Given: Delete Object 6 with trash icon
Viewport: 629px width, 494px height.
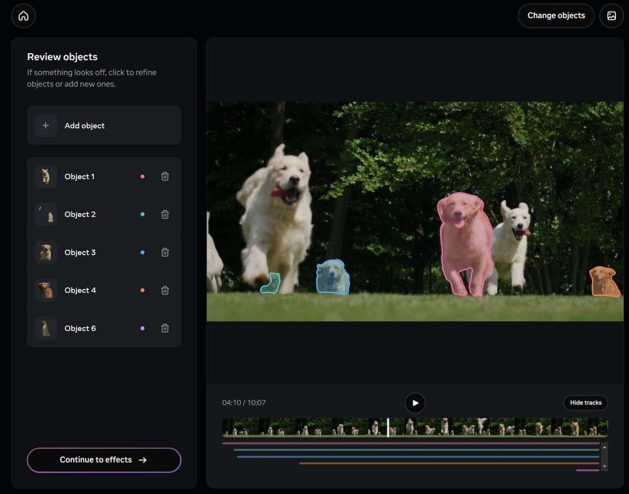Looking at the screenshot, I should click(165, 328).
